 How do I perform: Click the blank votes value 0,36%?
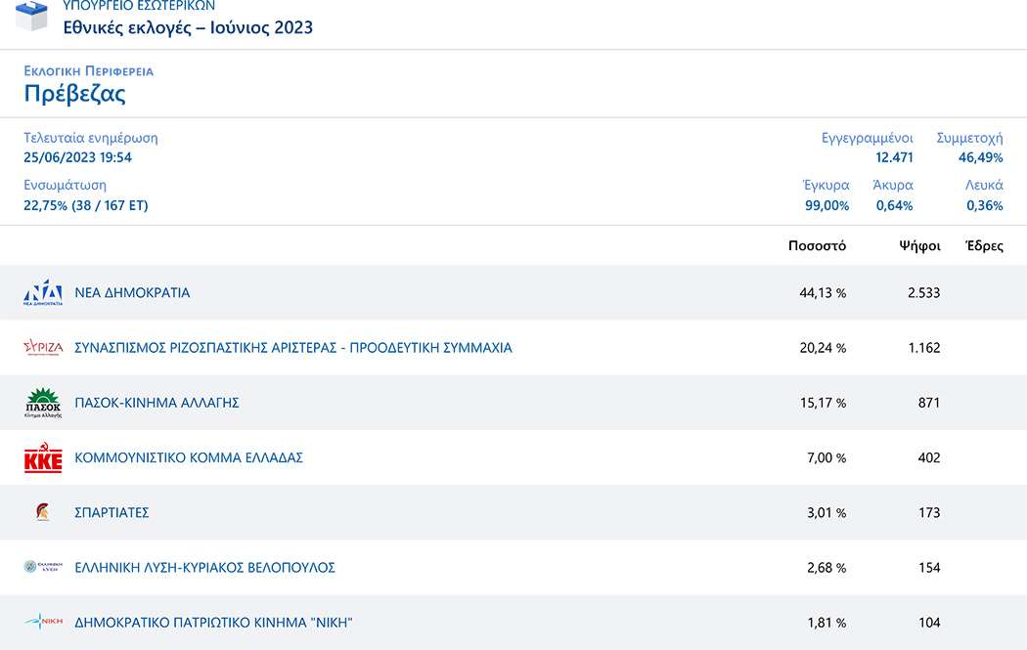984,205
